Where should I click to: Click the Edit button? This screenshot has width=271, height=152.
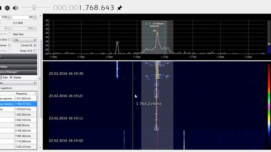tap(4, 78)
